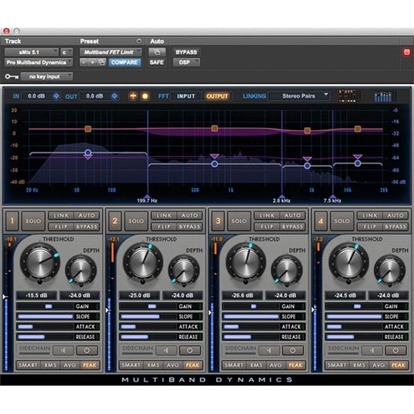
Task: Solo band 2
Action: pos(136,221)
